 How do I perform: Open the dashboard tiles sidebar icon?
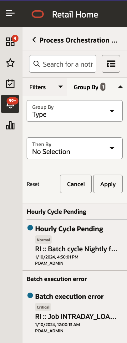tap(10, 41)
